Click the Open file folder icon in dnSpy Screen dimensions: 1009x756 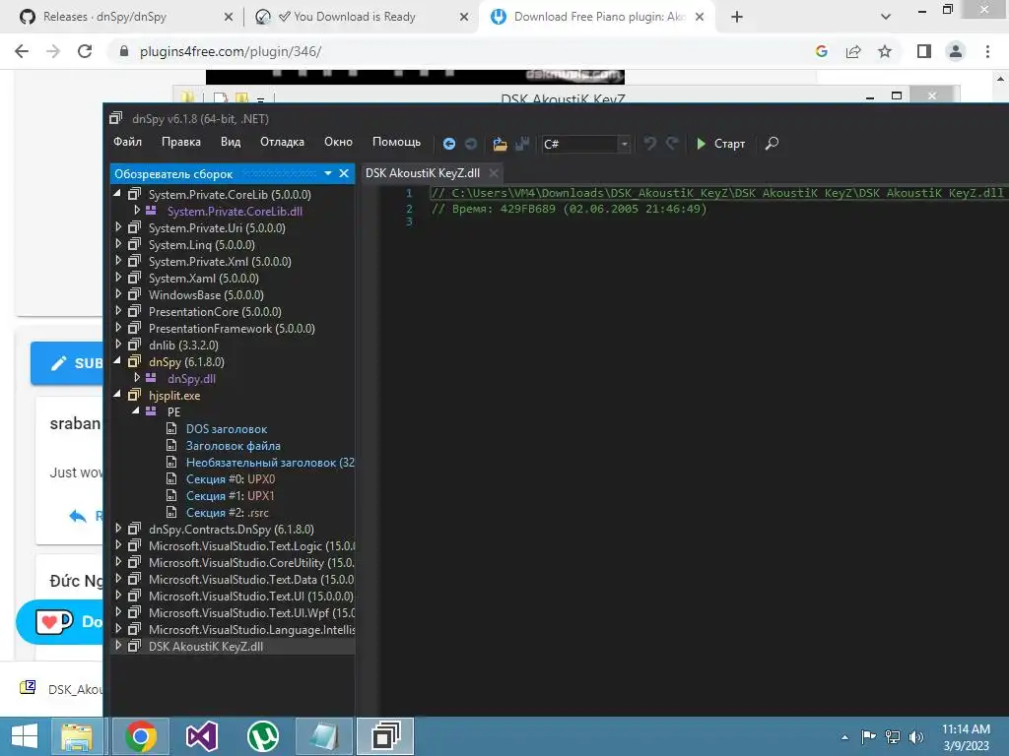[x=500, y=144]
